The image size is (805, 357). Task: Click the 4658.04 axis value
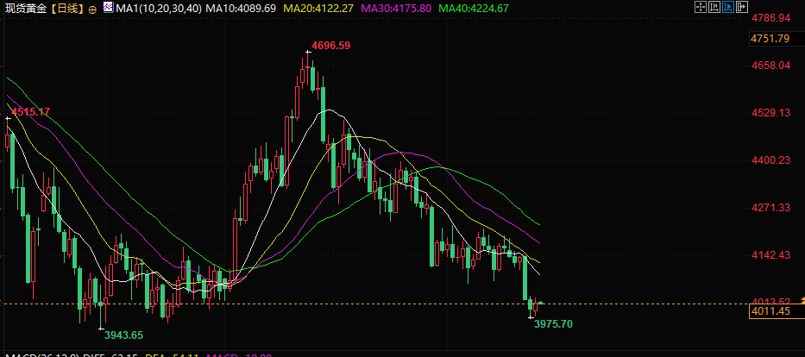tap(770, 66)
